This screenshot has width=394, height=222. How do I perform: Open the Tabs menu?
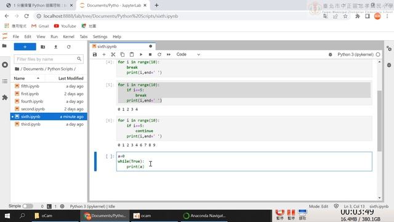pos(84,36)
